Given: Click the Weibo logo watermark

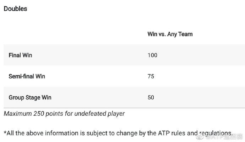Looking at the screenshot, I should coord(201,135).
